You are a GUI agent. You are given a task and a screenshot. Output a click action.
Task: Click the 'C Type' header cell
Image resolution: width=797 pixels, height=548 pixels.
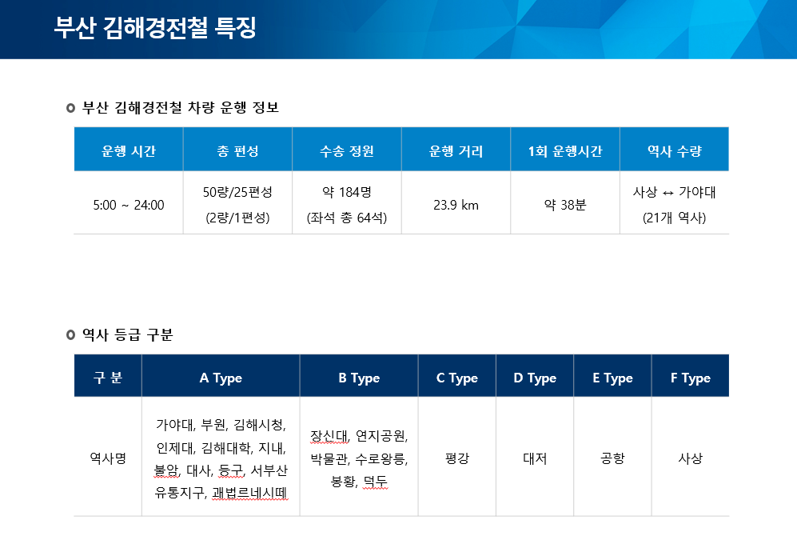pyautogui.click(x=457, y=375)
